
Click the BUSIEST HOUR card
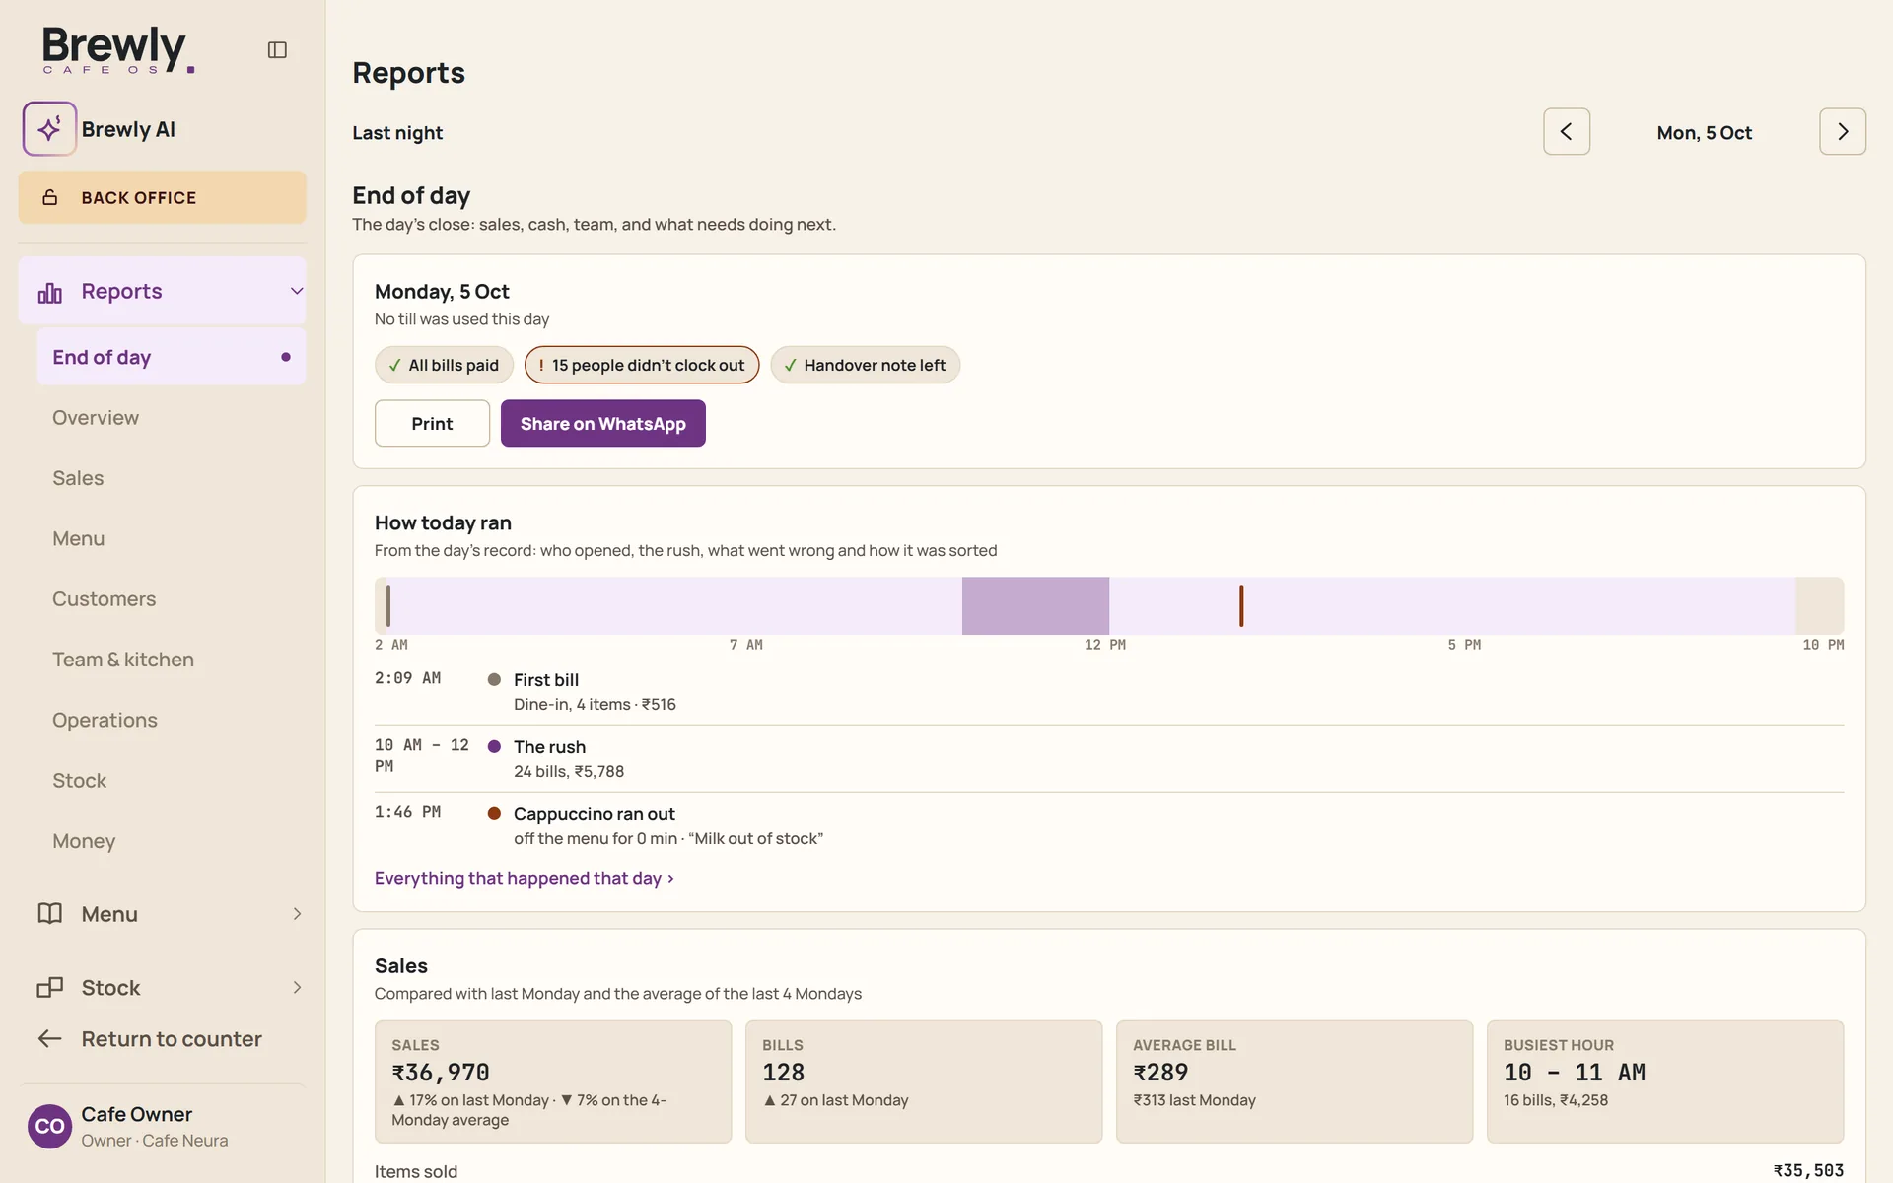point(1665,1081)
